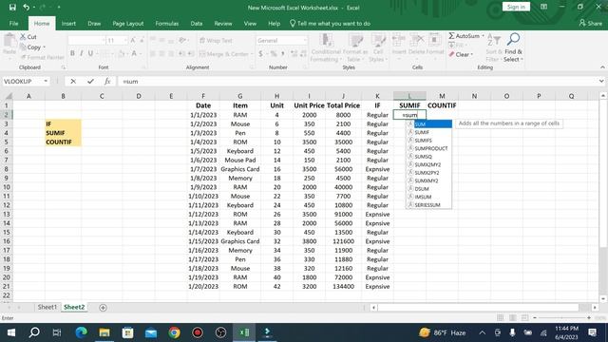Open Clear dropdown arrow

(472, 55)
